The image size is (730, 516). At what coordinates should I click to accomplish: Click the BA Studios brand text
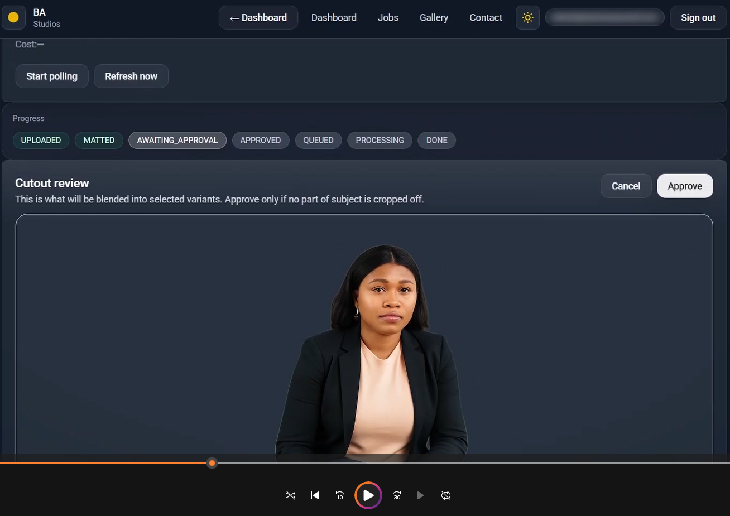tap(46, 17)
